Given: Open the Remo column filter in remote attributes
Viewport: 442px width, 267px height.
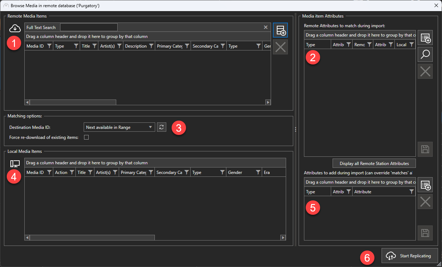Looking at the screenshot, I should pyautogui.click(x=369, y=44).
